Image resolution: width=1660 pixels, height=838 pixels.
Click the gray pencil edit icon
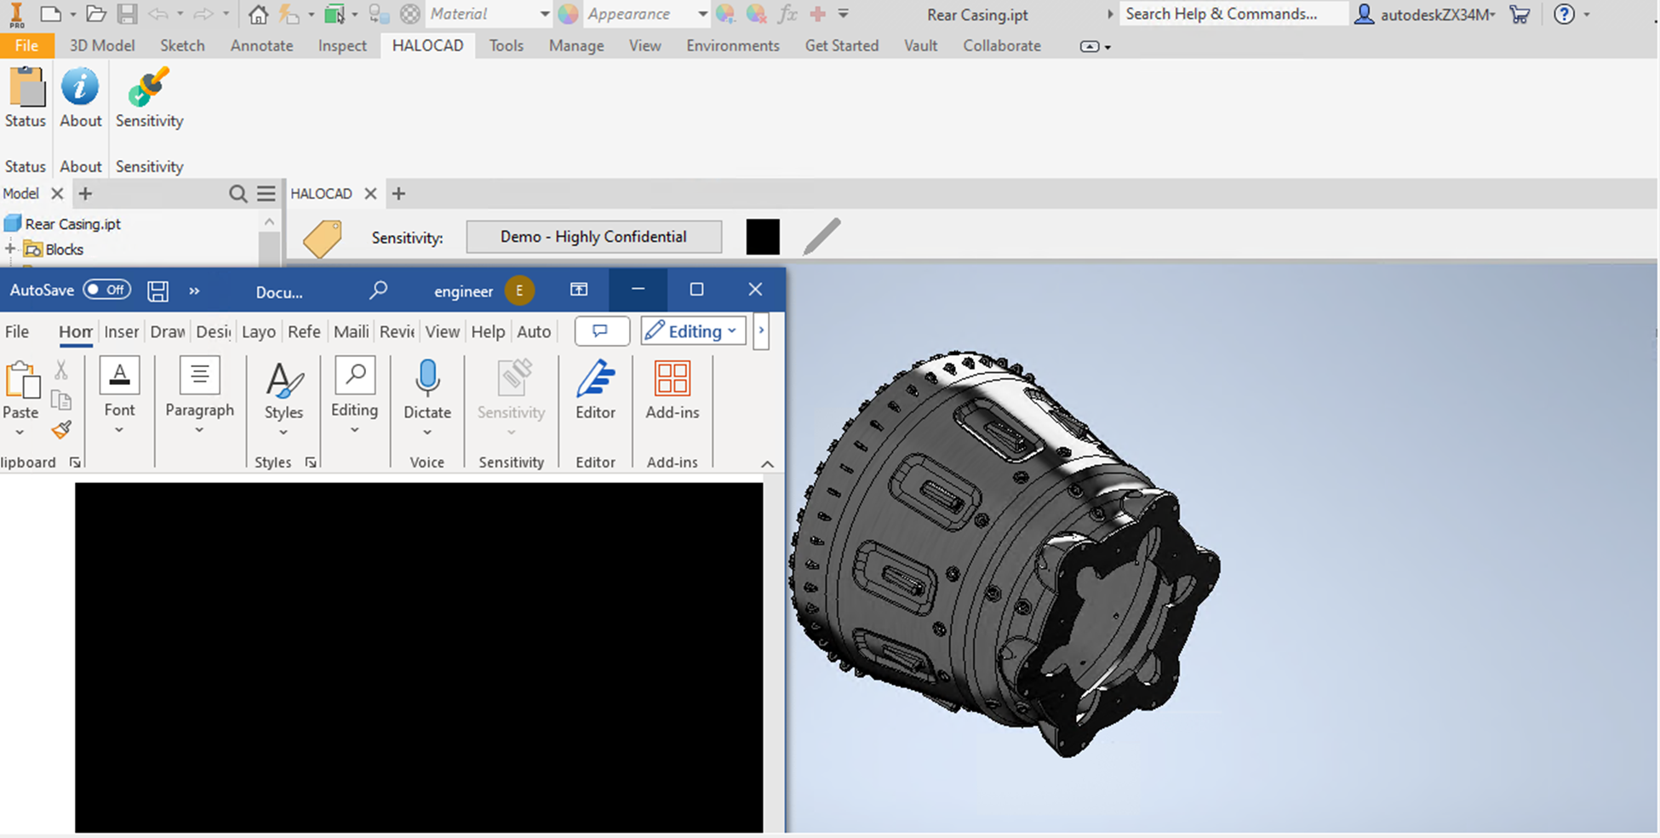tap(821, 237)
